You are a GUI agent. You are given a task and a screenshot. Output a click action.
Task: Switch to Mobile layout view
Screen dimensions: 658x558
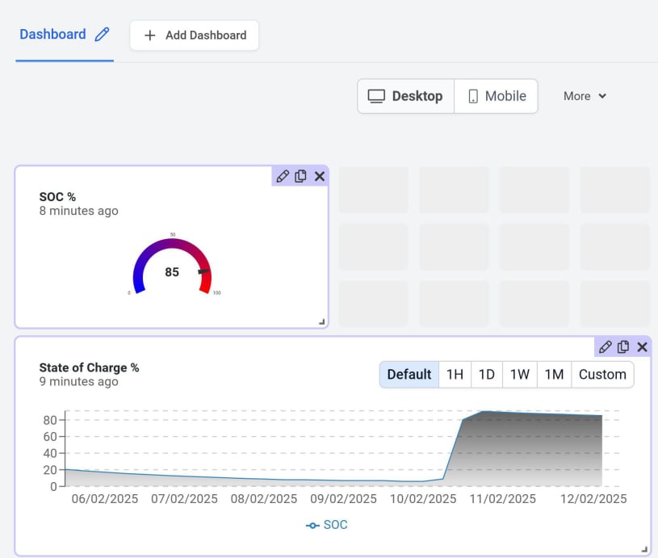(x=497, y=96)
